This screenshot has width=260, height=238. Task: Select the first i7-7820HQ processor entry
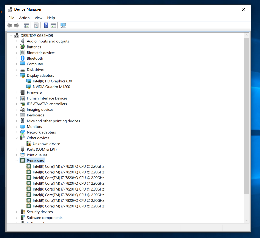tap(68, 166)
